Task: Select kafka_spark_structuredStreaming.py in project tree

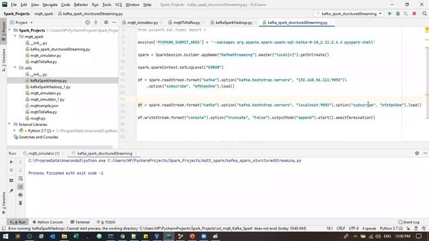Action: [60, 49]
